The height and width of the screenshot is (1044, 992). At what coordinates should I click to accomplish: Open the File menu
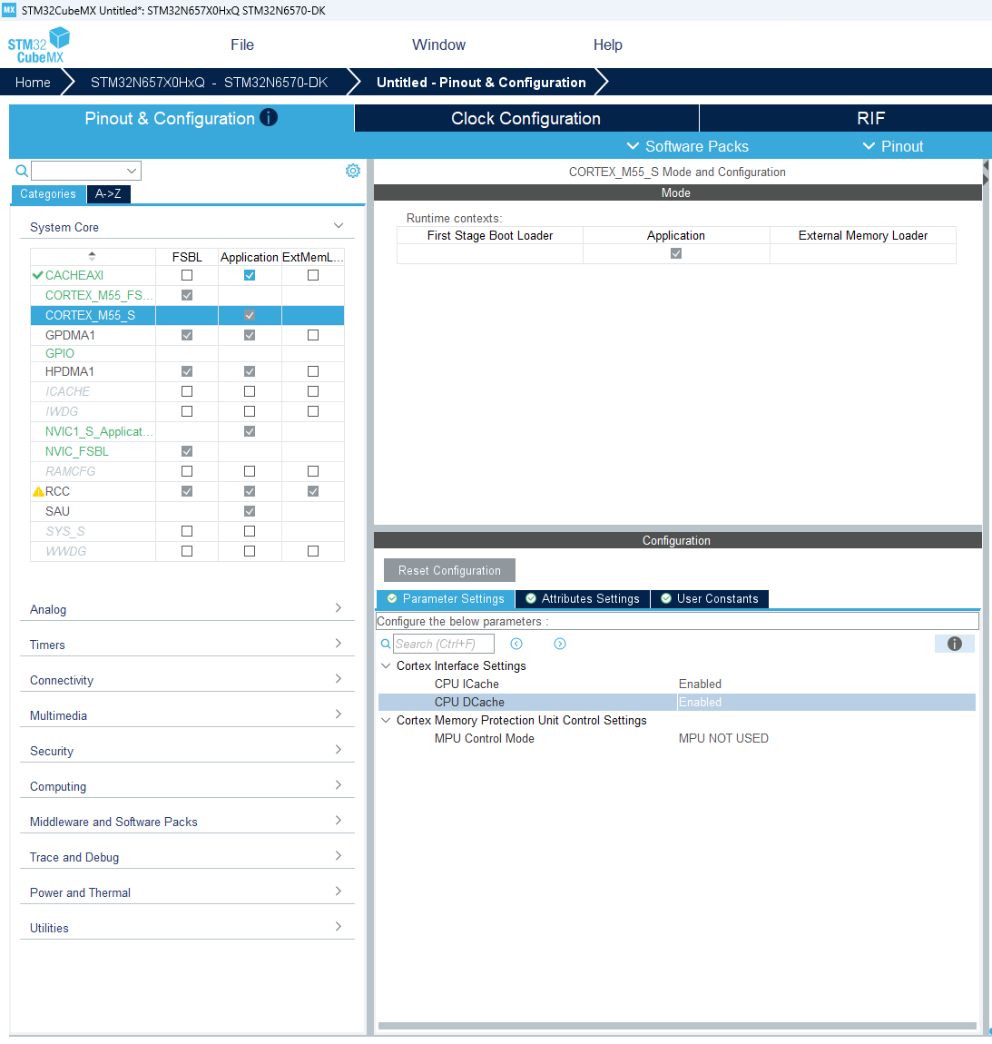[x=242, y=44]
